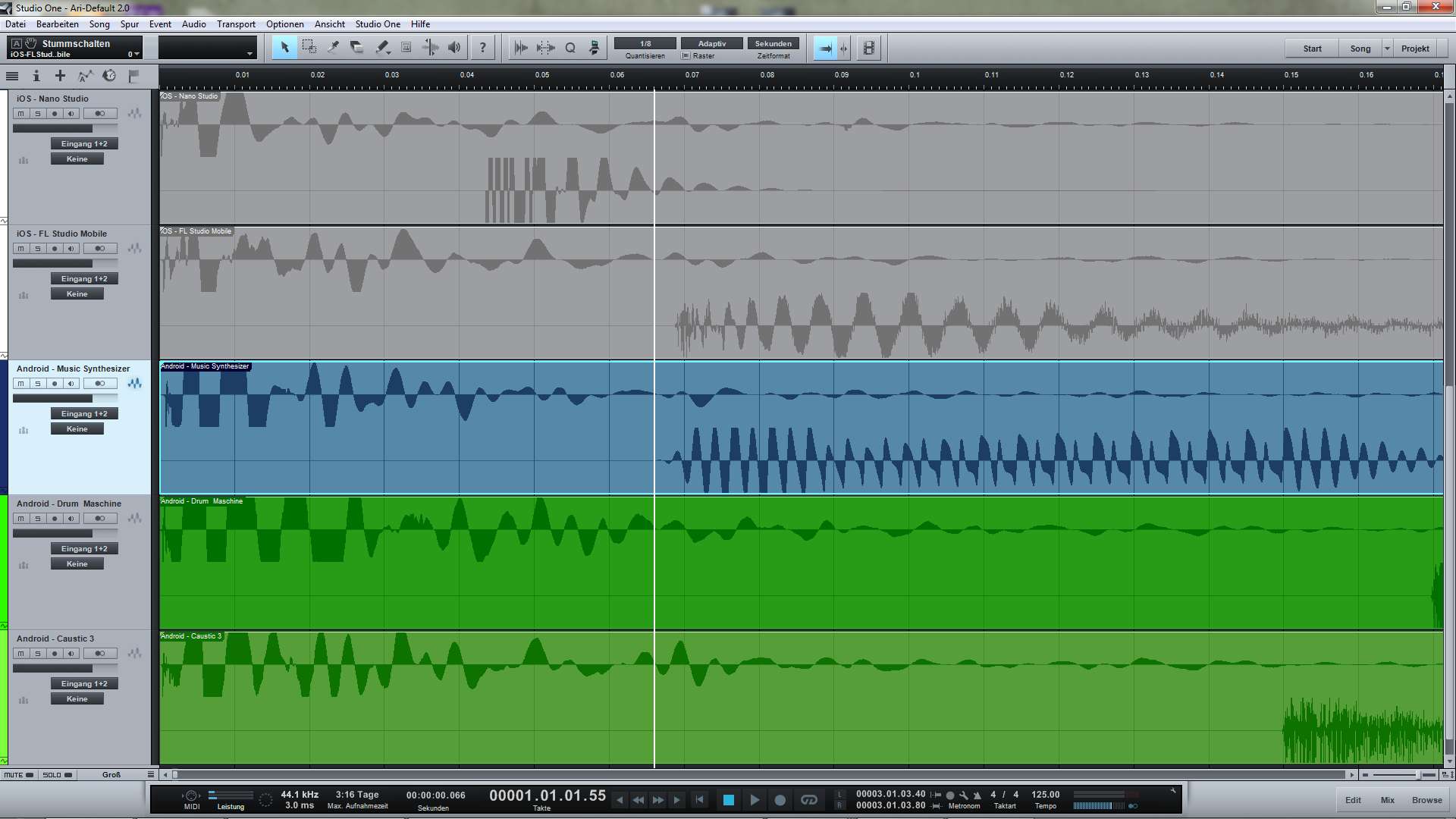The width and height of the screenshot is (1456, 819).
Task: Toggle autoscroll icon next to snap
Action: [x=843, y=48]
